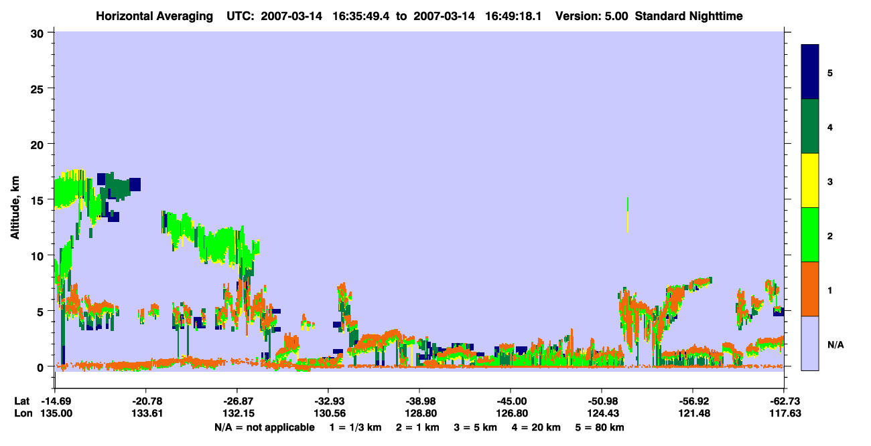Click 'Standard Nighttime' in the title

click(689, 16)
